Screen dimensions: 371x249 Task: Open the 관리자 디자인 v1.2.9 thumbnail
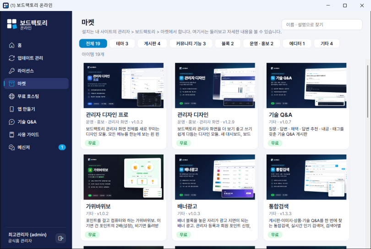tap(215, 86)
